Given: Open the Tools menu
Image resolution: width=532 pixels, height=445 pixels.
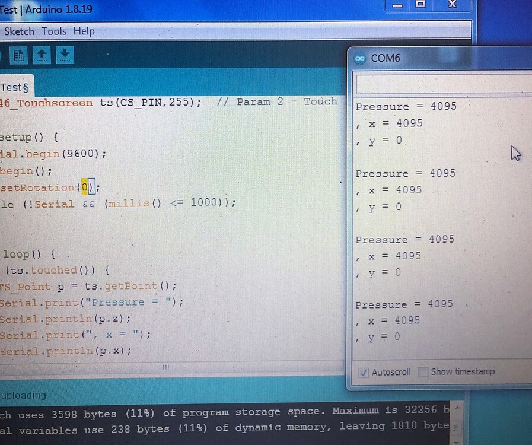Looking at the screenshot, I should (54, 31).
